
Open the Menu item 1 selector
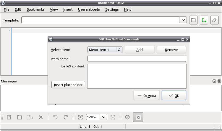point(105,50)
